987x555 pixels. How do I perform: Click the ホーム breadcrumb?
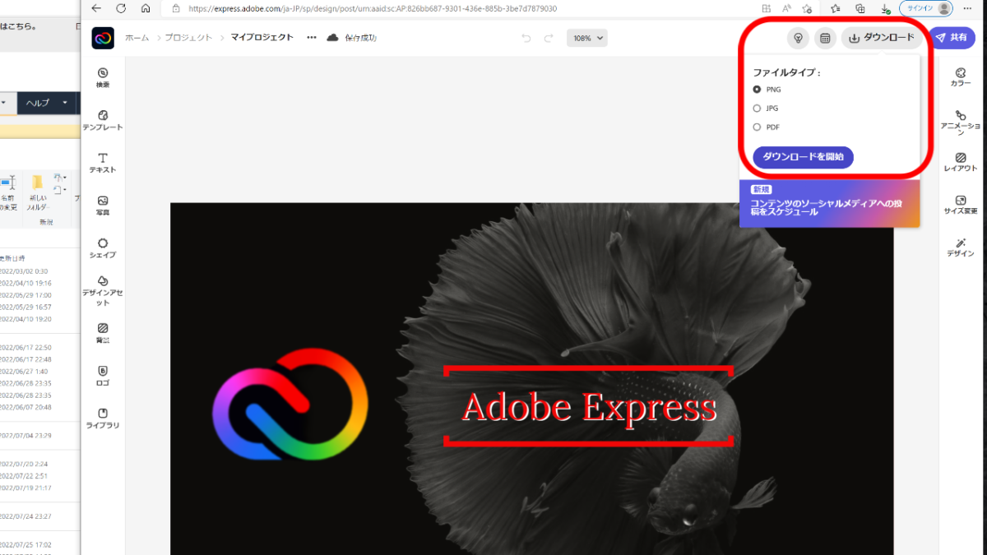(x=137, y=38)
